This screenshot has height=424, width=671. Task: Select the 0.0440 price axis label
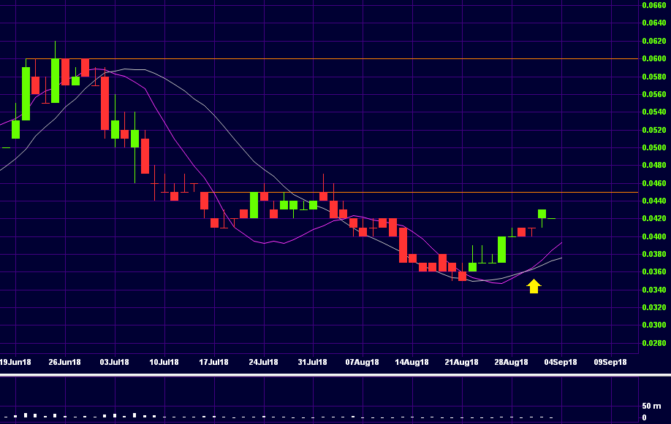tap(654, 201)
